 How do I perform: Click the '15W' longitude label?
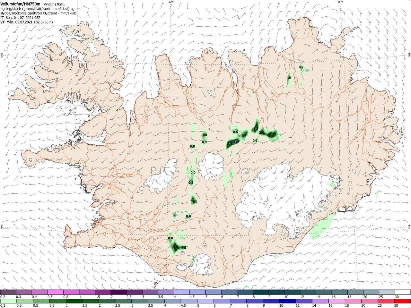(340, 2)
